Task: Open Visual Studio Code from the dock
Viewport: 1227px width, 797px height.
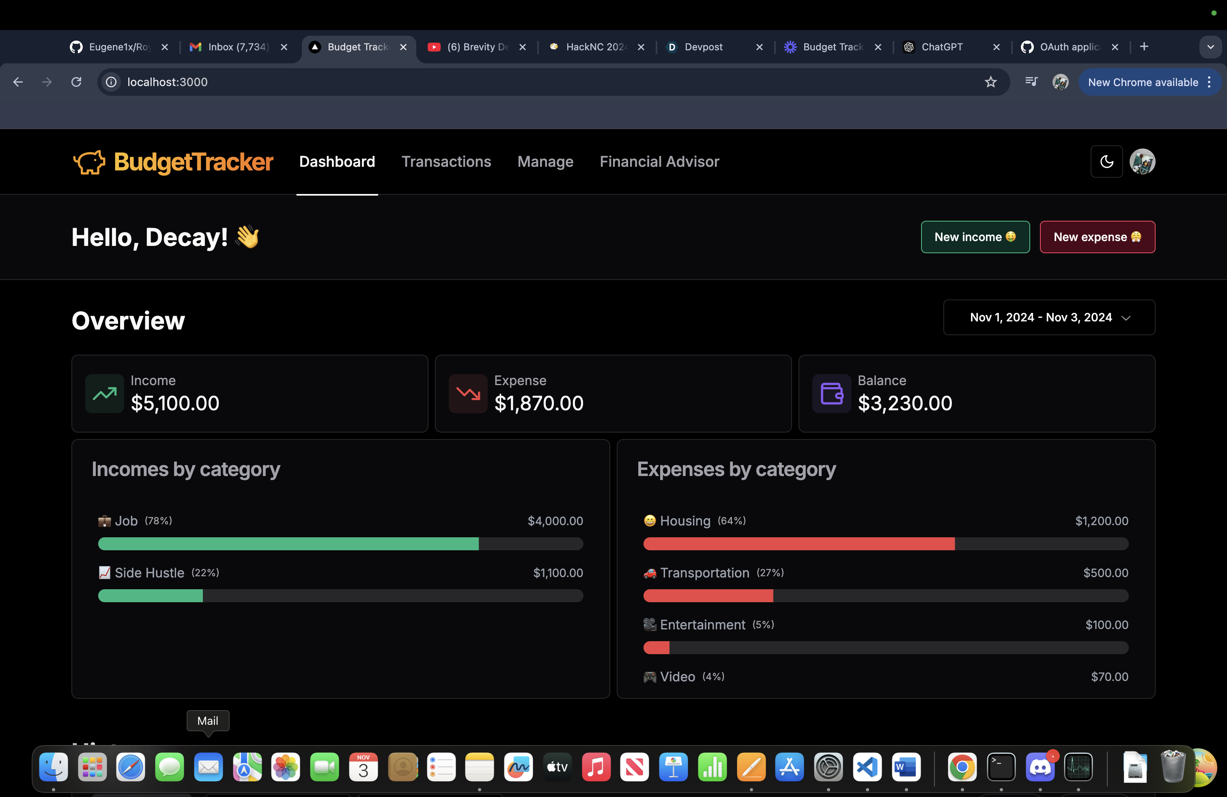Action: pyautogui.click(x=867, y=767)
